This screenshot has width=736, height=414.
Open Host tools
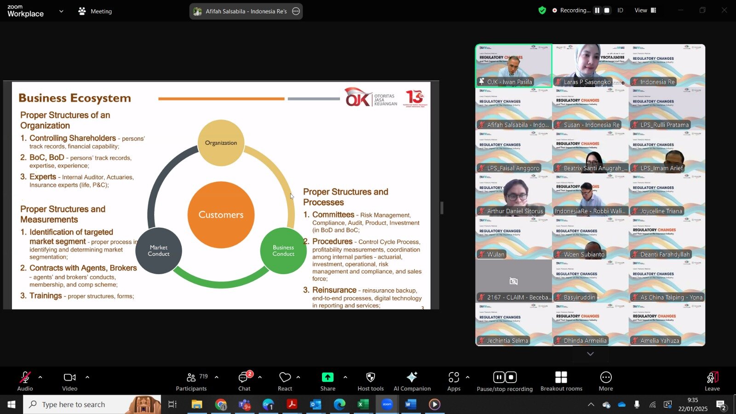coord(370,381)
